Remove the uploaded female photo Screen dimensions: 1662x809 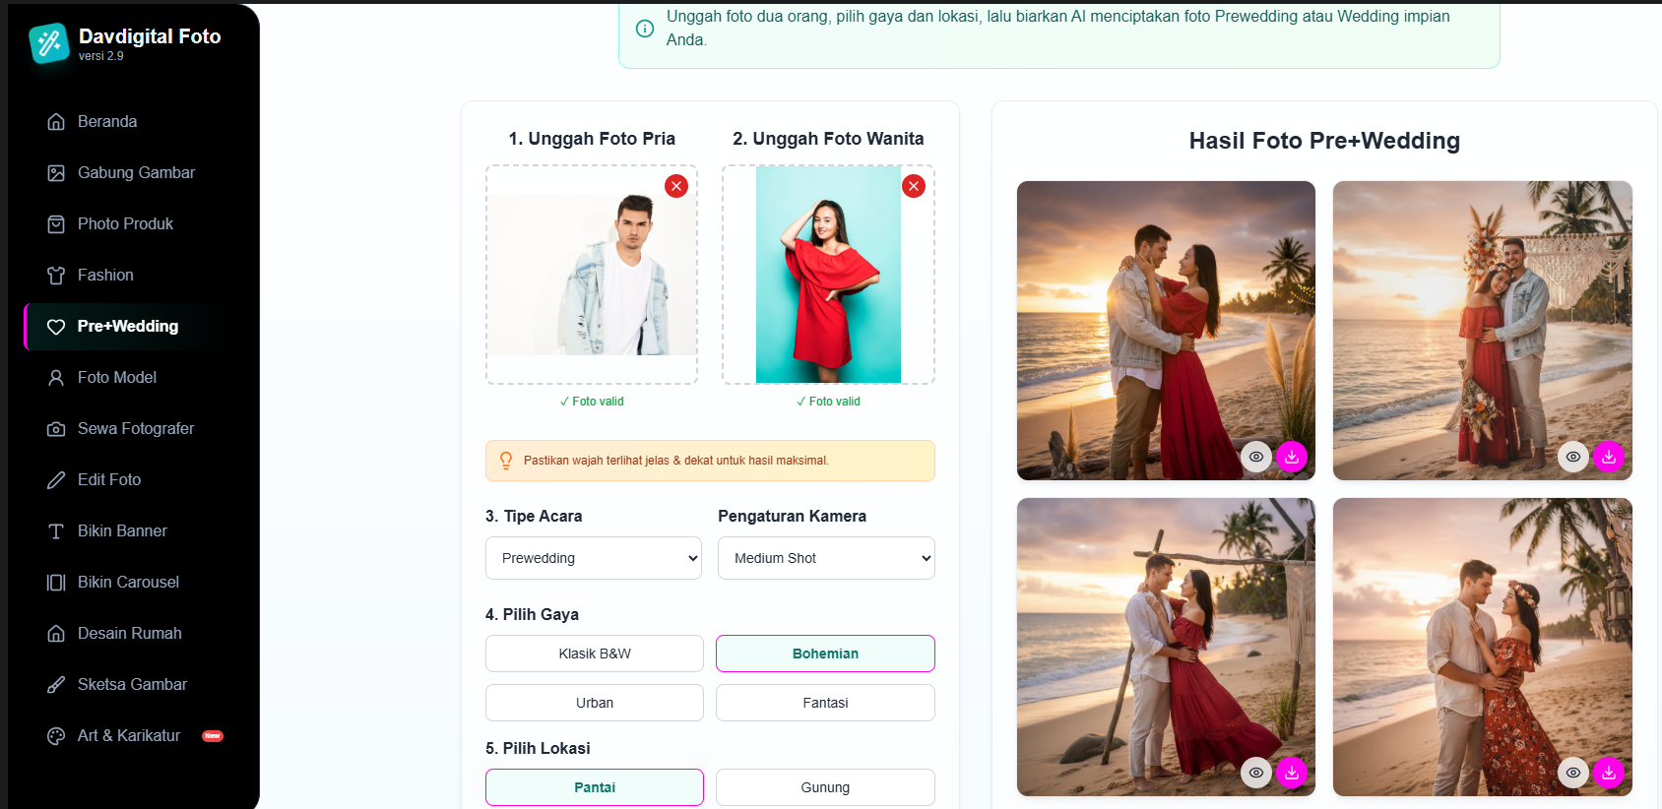coord(914,186)
